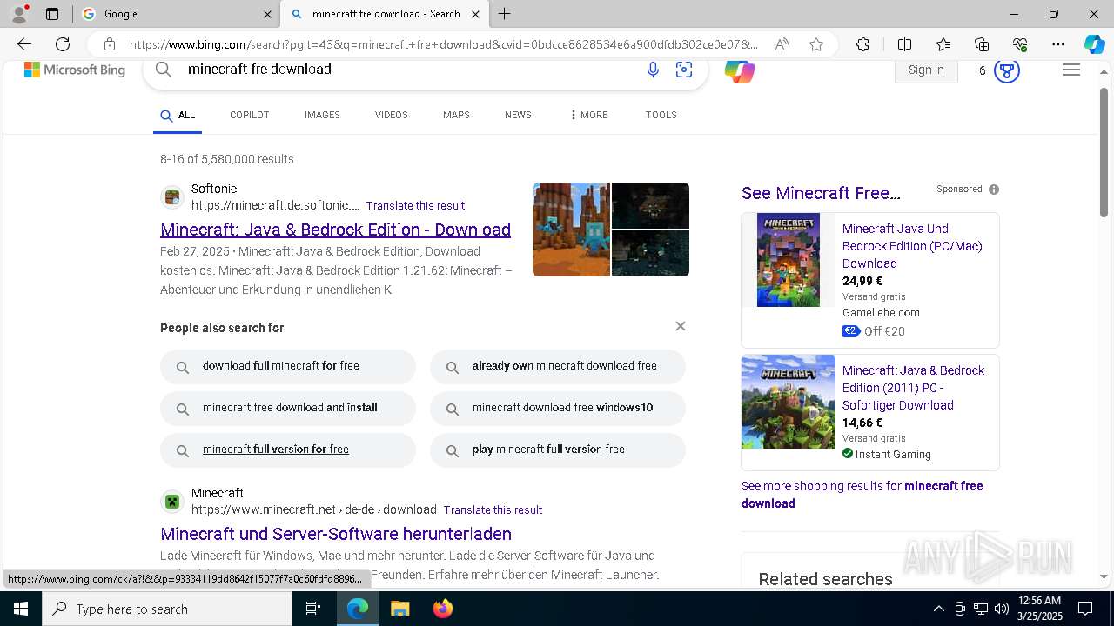Translate the Softonic result
The image size is (1114, 626).
click(415, 206)
